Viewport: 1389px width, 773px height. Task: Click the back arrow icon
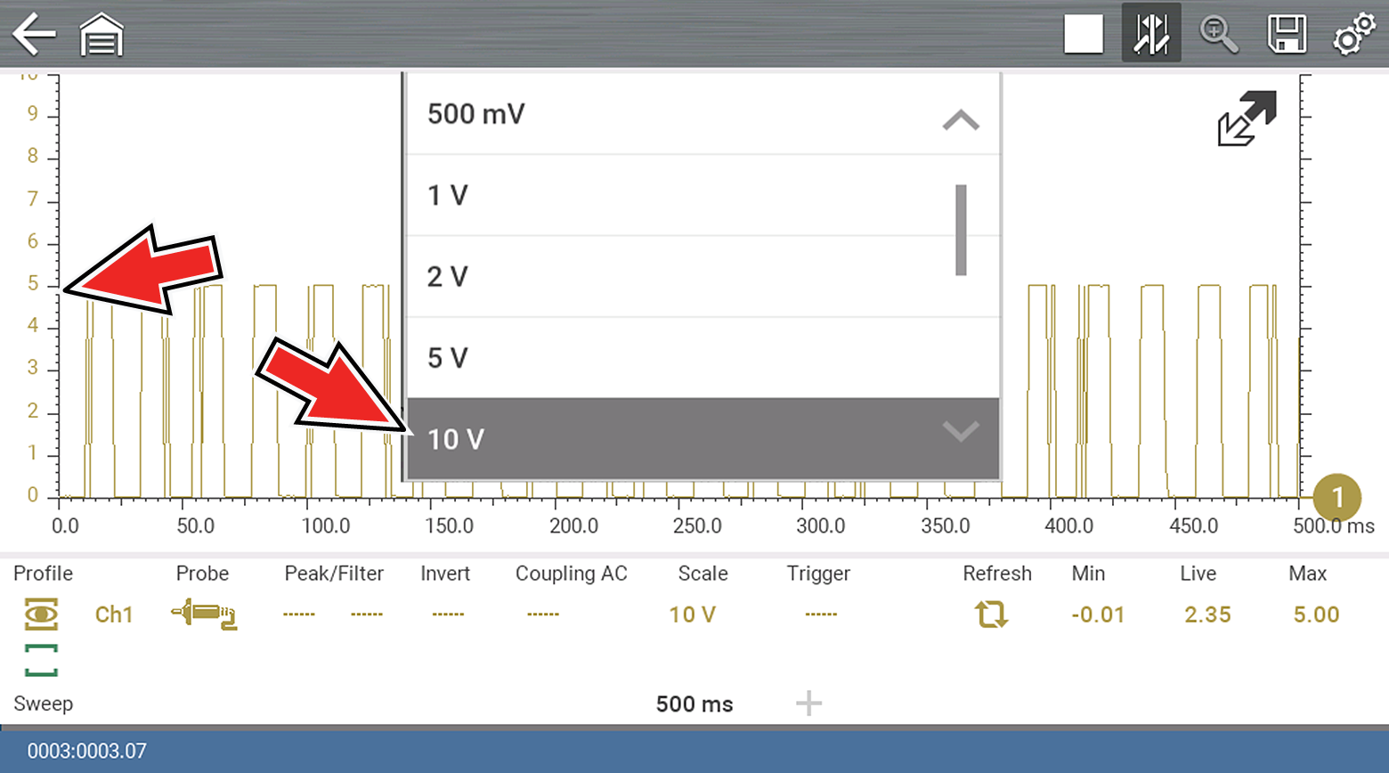[x=34, y=35]
